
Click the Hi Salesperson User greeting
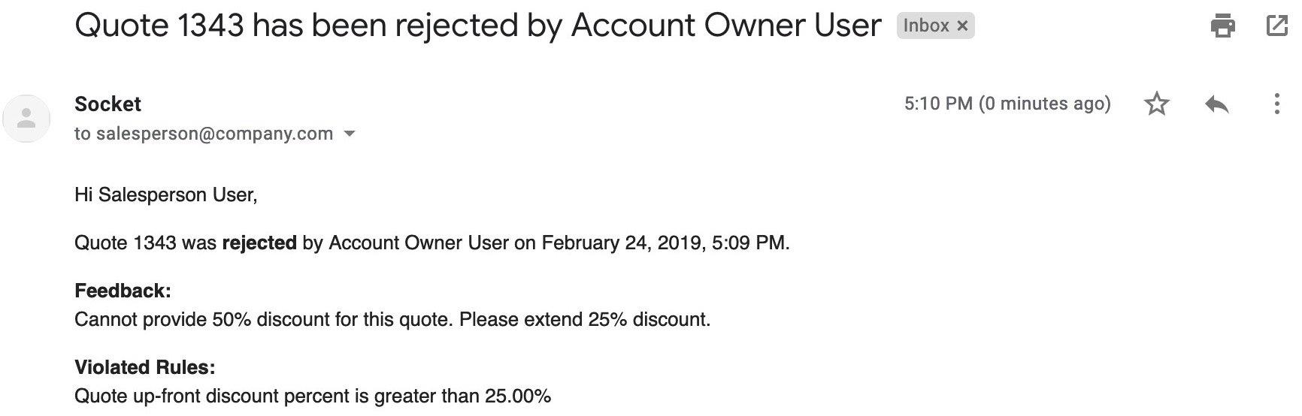tap(165, 195)
